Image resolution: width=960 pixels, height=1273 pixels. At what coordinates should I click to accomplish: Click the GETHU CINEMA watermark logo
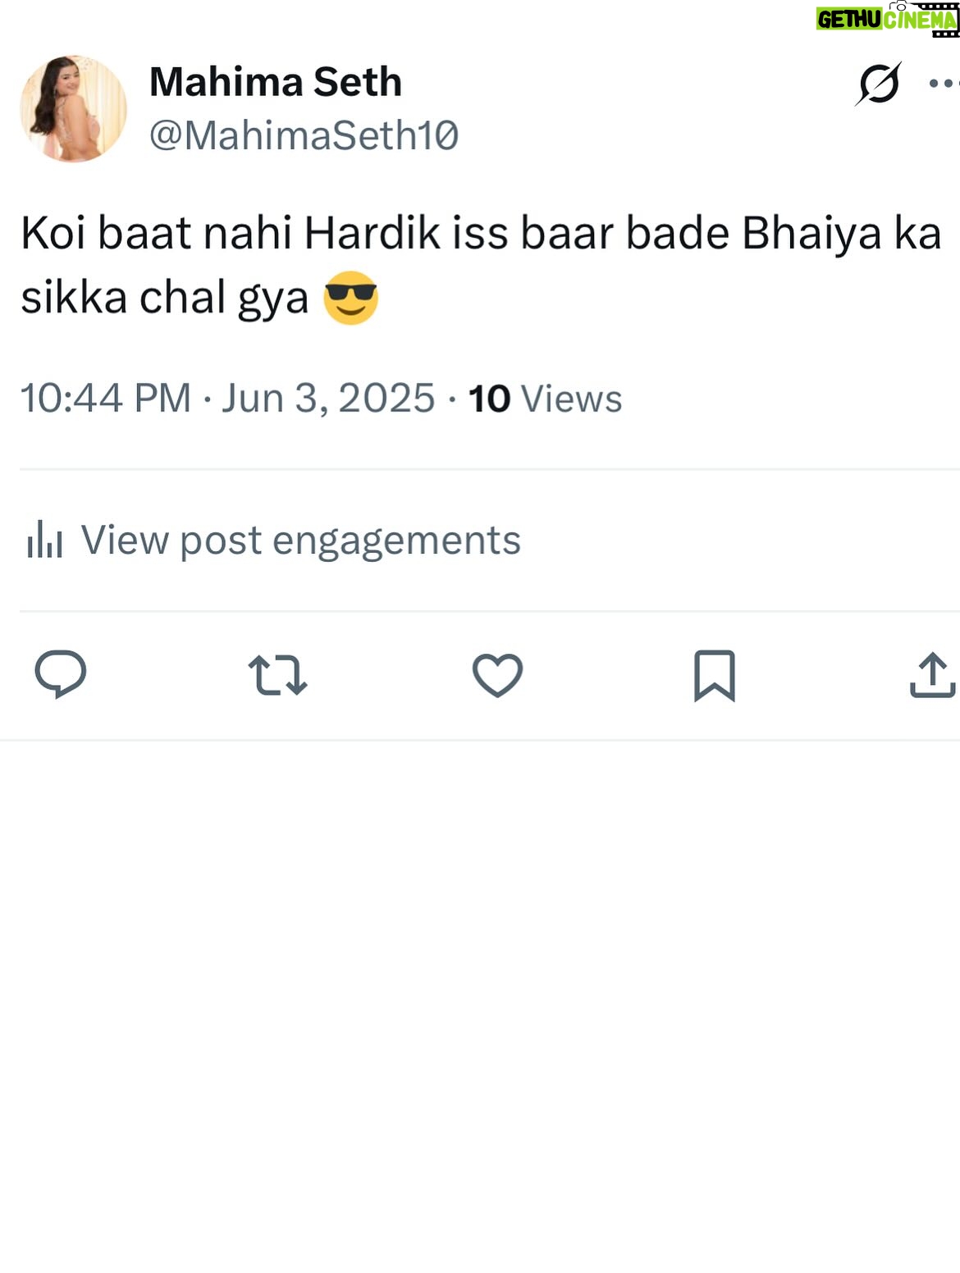(887, 19)
